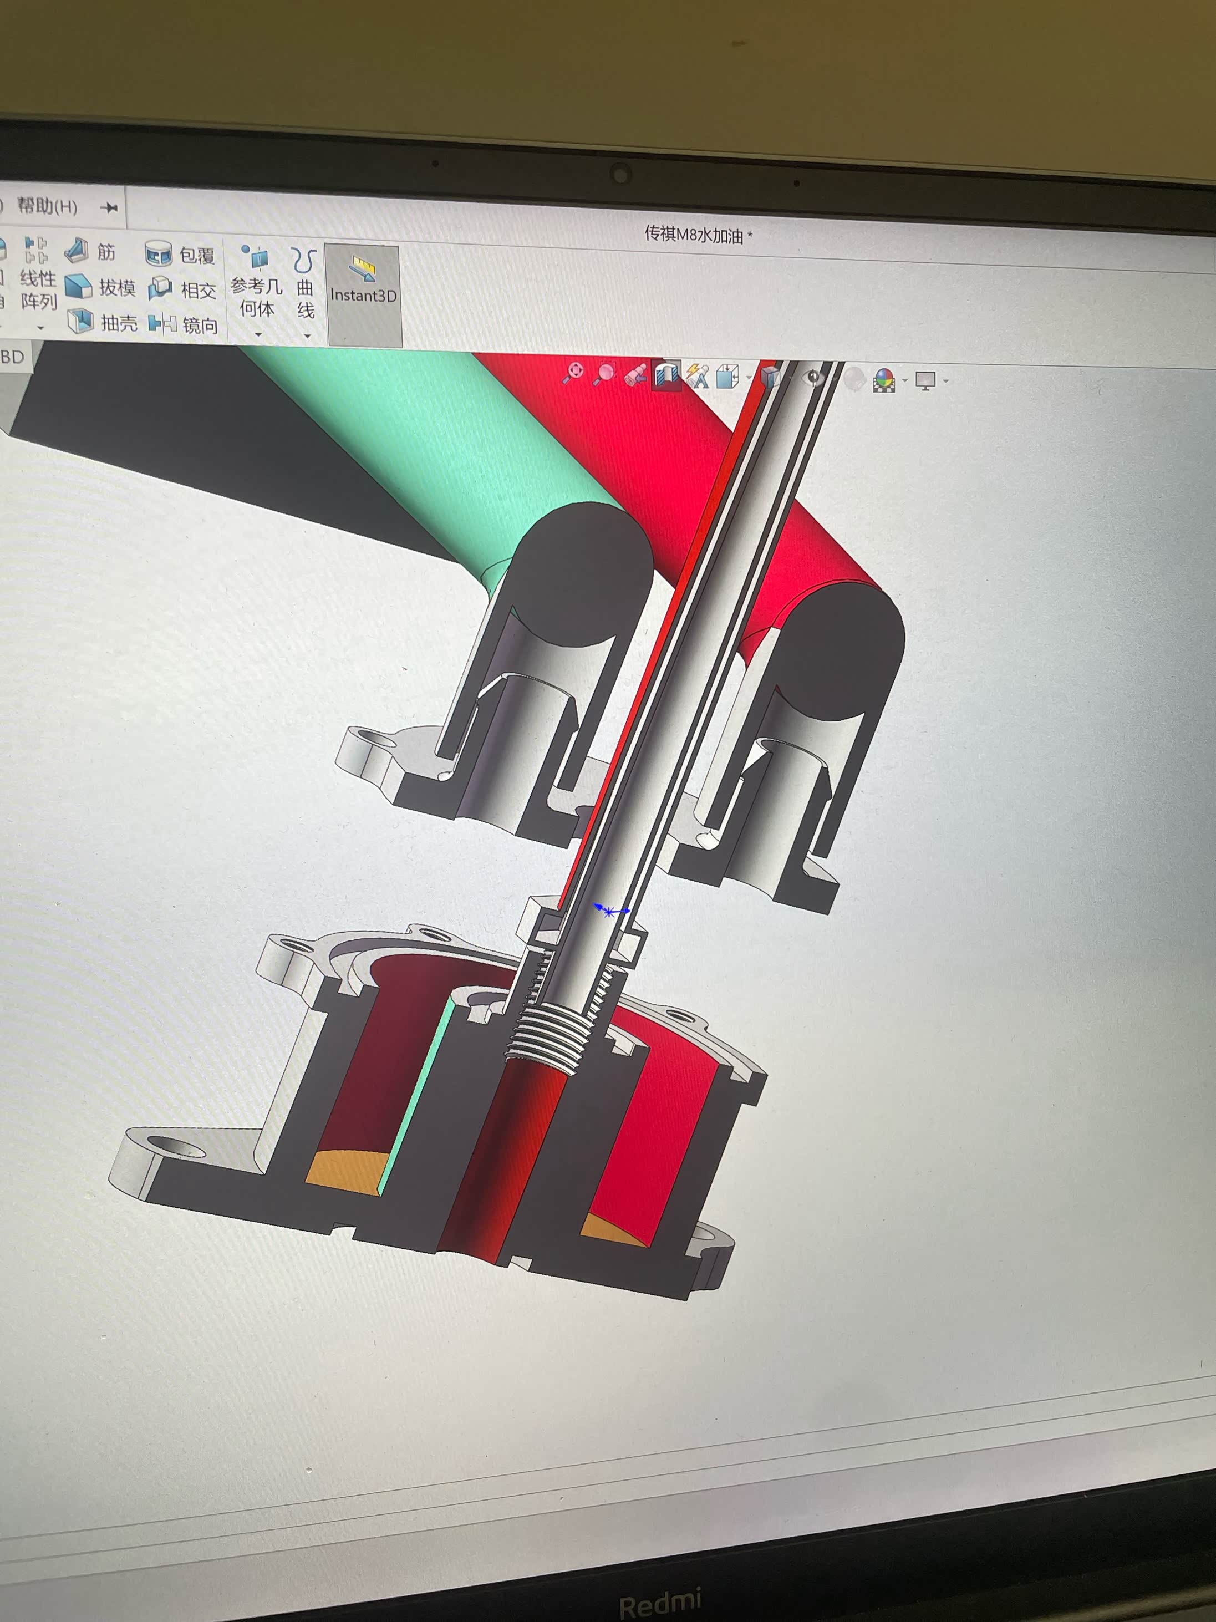Open the Help (帮助) menu
Image resolution: width=1216 pixels, height=1622 pixels.
[x=46, y=207]
